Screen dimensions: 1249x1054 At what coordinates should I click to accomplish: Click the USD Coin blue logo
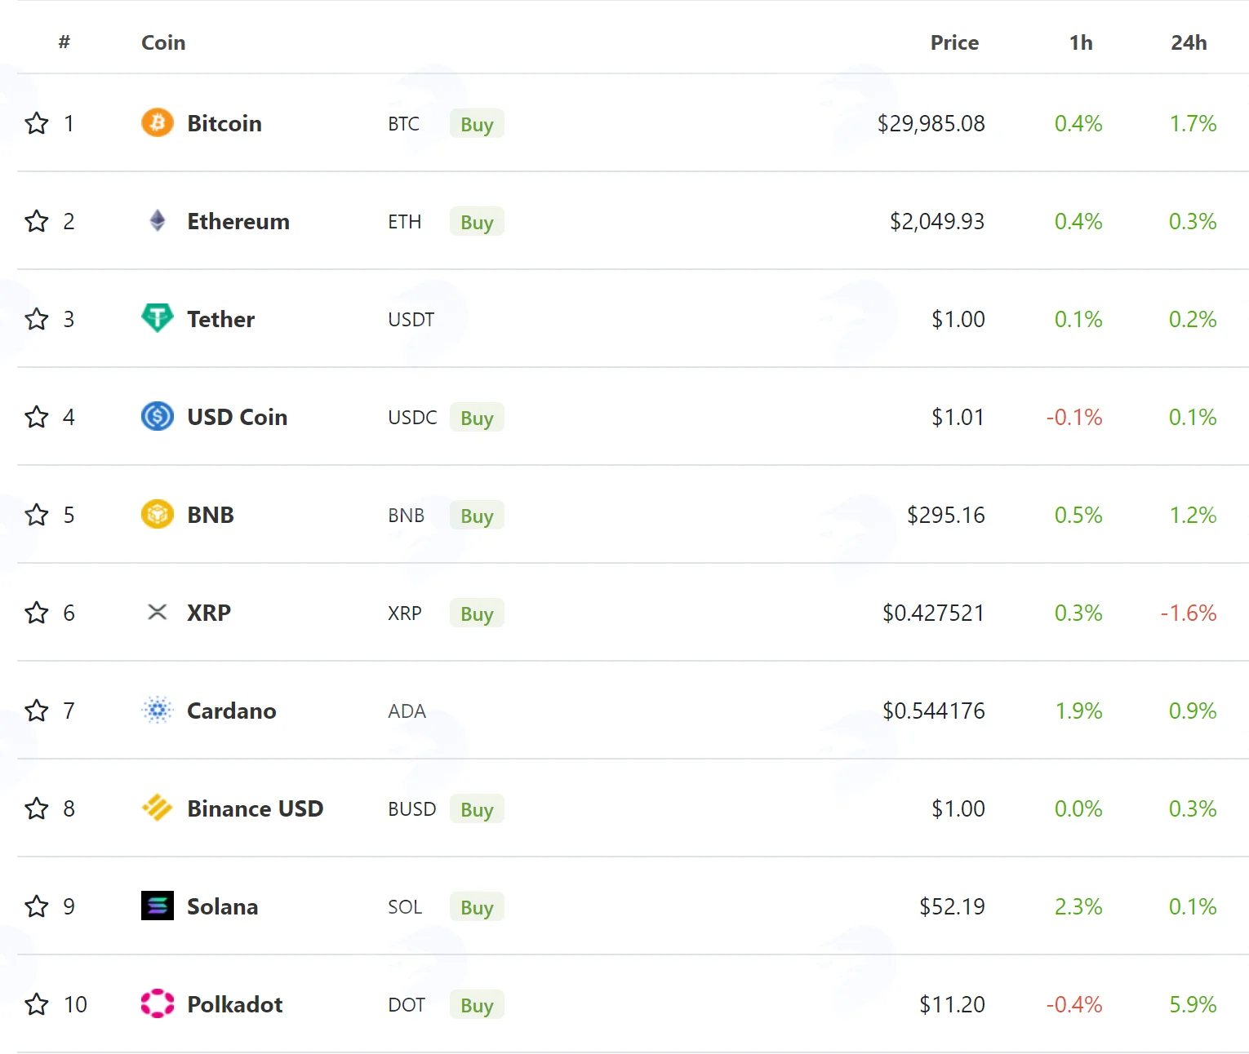158,416
